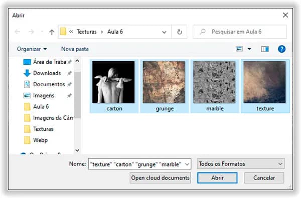Select the grunge thumbnail
301x198 pixels.
(x=164, y=82)
